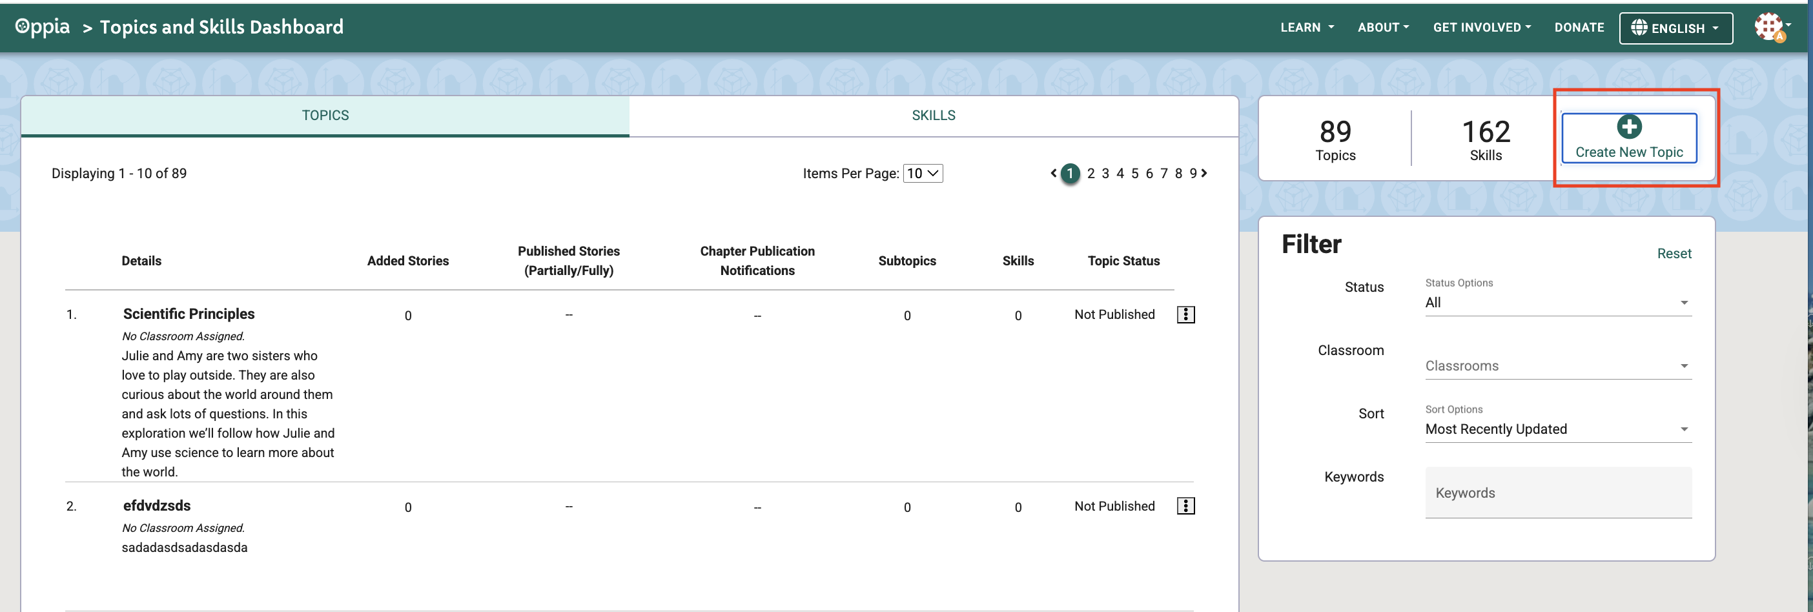The width and height of the screenshot is (1813, 612).
Task: Open the efdvdzsds topic
Action: click(x=156, y=505)
